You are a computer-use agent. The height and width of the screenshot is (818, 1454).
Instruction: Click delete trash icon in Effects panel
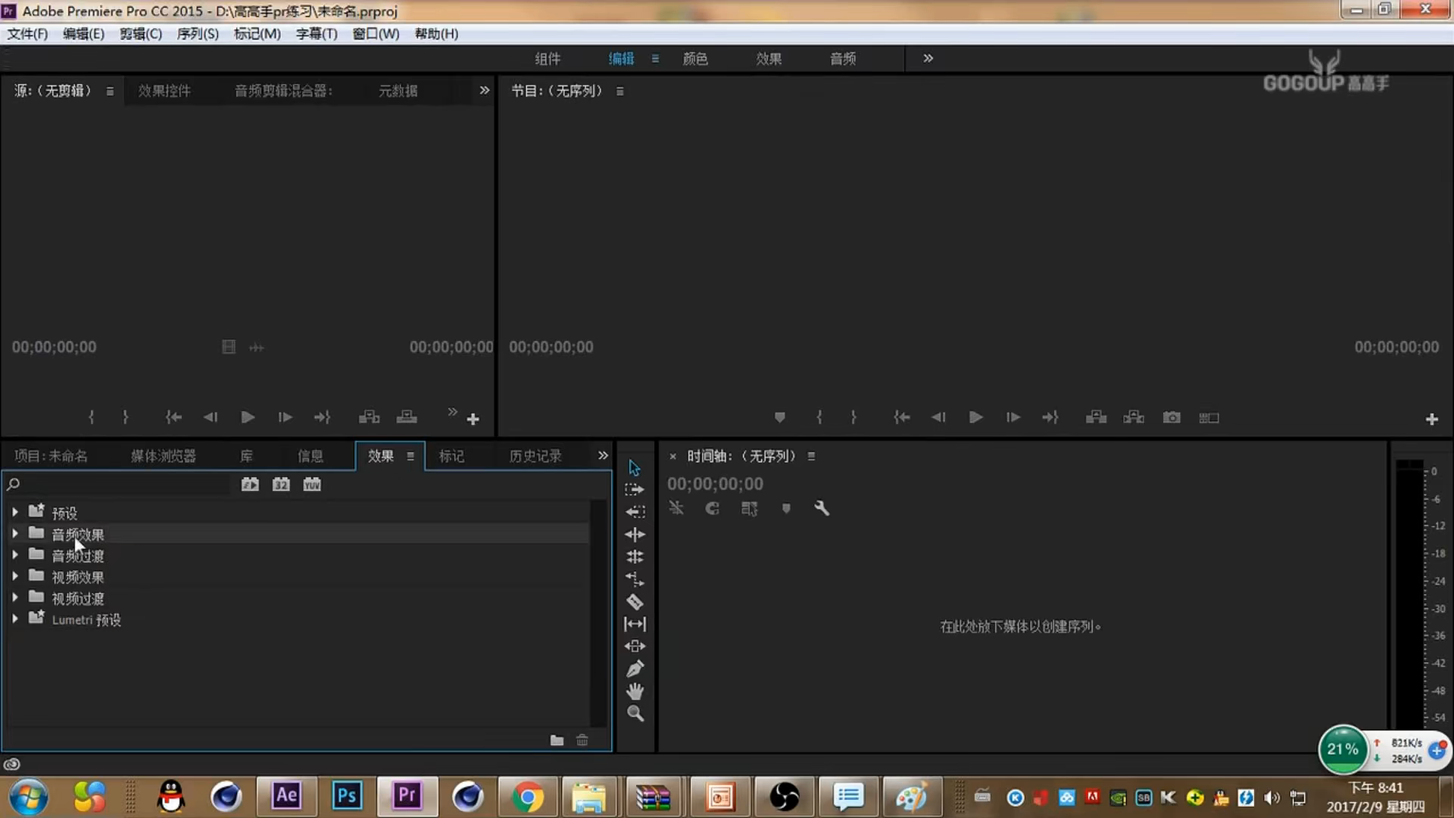point(582,741)
